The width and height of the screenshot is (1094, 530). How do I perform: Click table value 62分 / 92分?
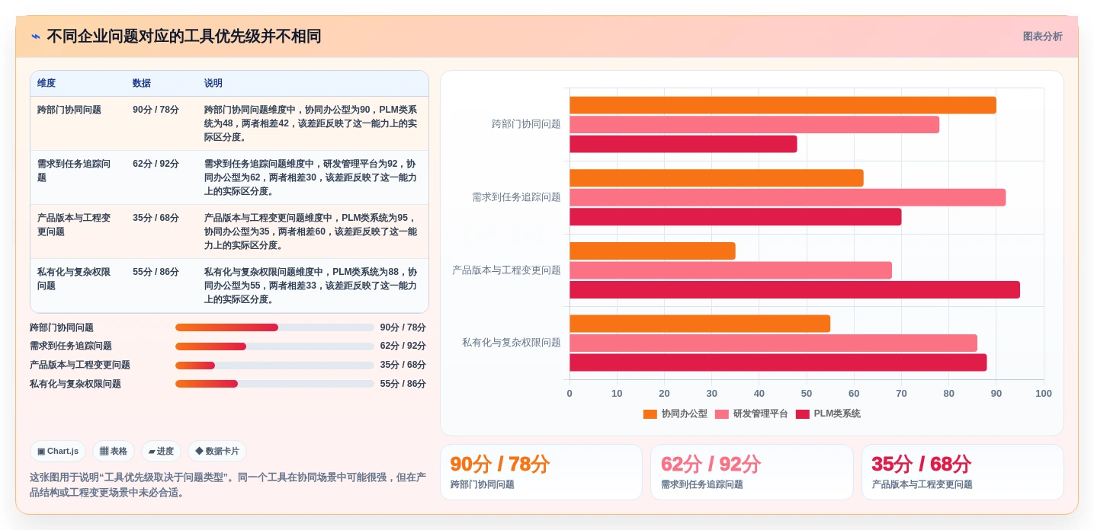click(156, 164)
